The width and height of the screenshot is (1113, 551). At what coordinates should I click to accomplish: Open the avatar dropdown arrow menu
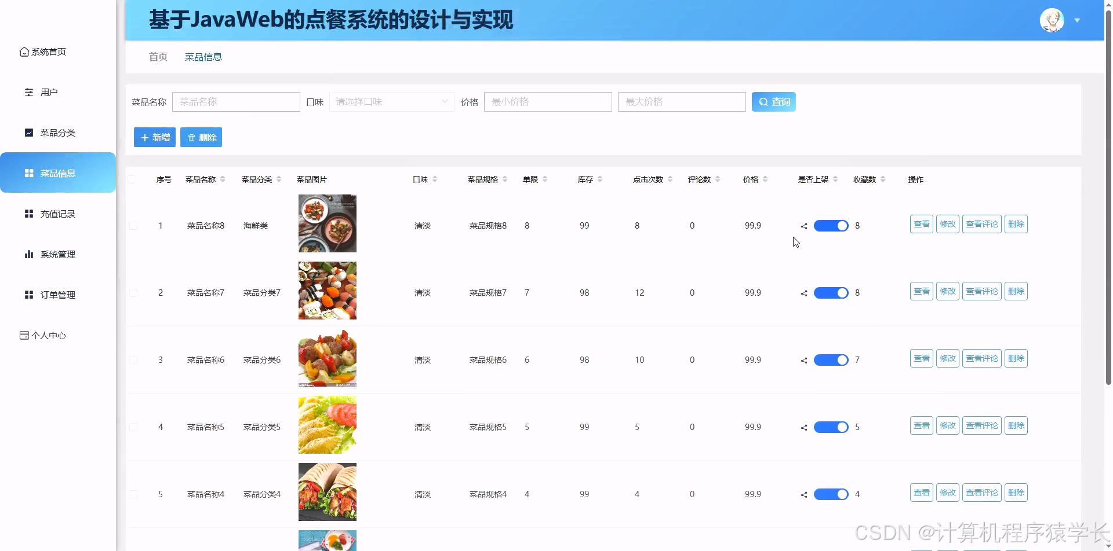point(1077,20)
